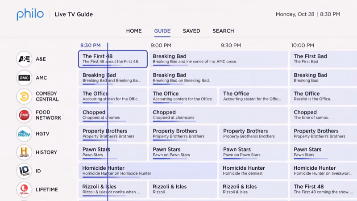Select Pawn Stars at 9:30 PM
Screen dimensions: 357x201
pyautogui.click(x=253, y=152)
